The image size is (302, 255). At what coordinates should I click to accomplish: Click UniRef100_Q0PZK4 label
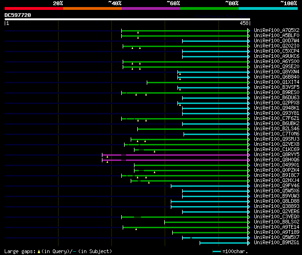pos(277,170)
